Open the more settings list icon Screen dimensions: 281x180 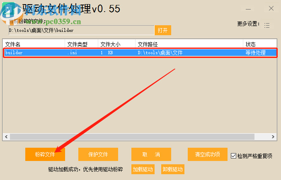coord(267,25)
